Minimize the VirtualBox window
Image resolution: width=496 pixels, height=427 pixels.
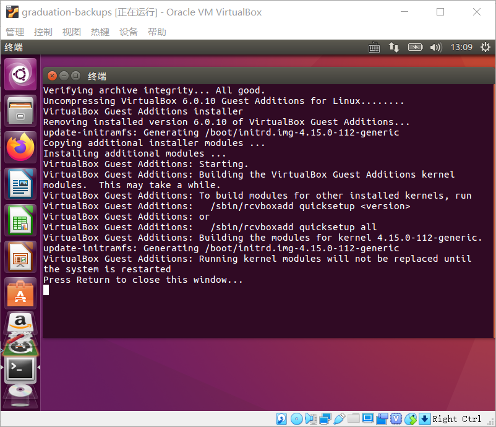click(x=404, y=12)
